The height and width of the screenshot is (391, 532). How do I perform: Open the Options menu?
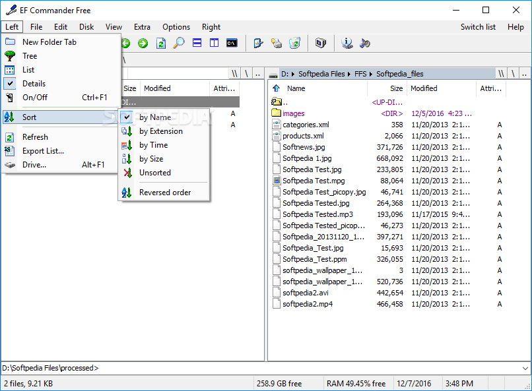176,27
